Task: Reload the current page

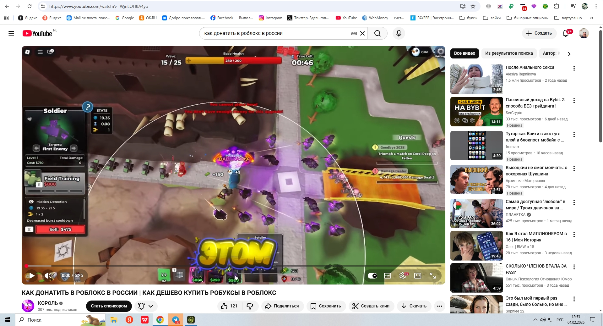Action: pos(30,6)
